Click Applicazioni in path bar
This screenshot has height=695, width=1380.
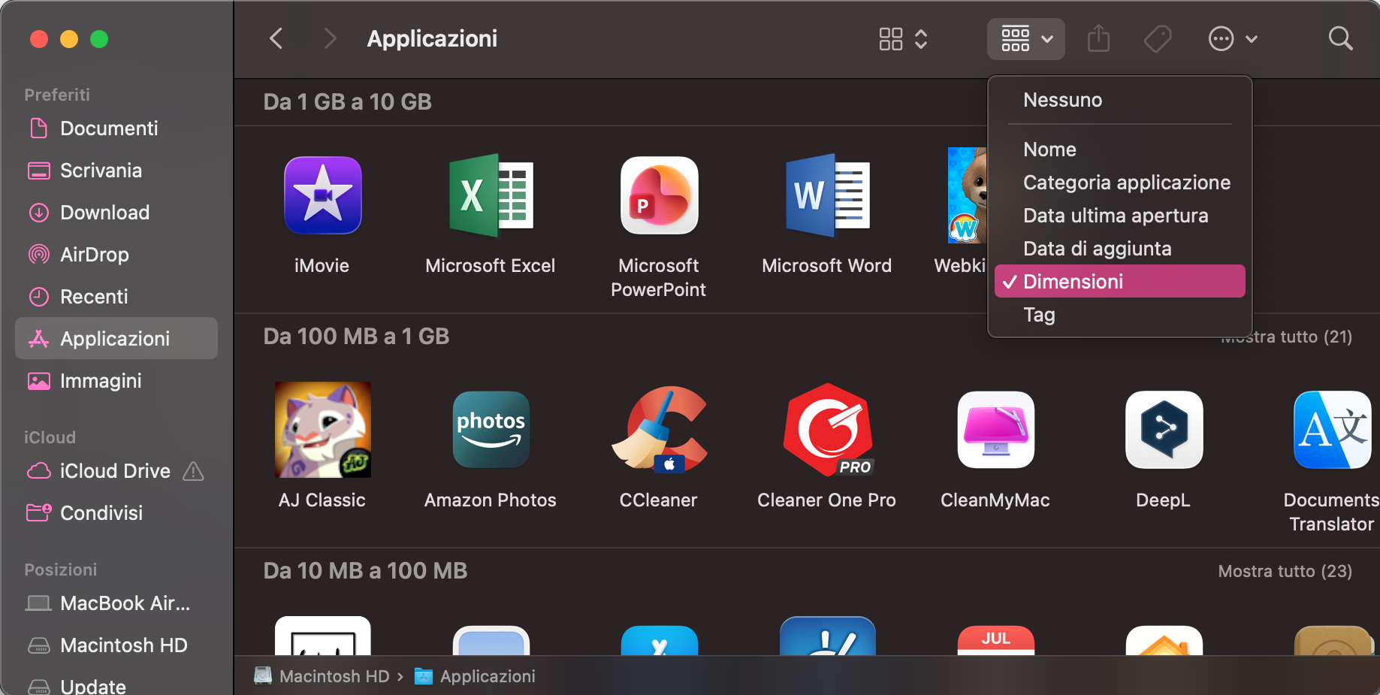(475, 676)
